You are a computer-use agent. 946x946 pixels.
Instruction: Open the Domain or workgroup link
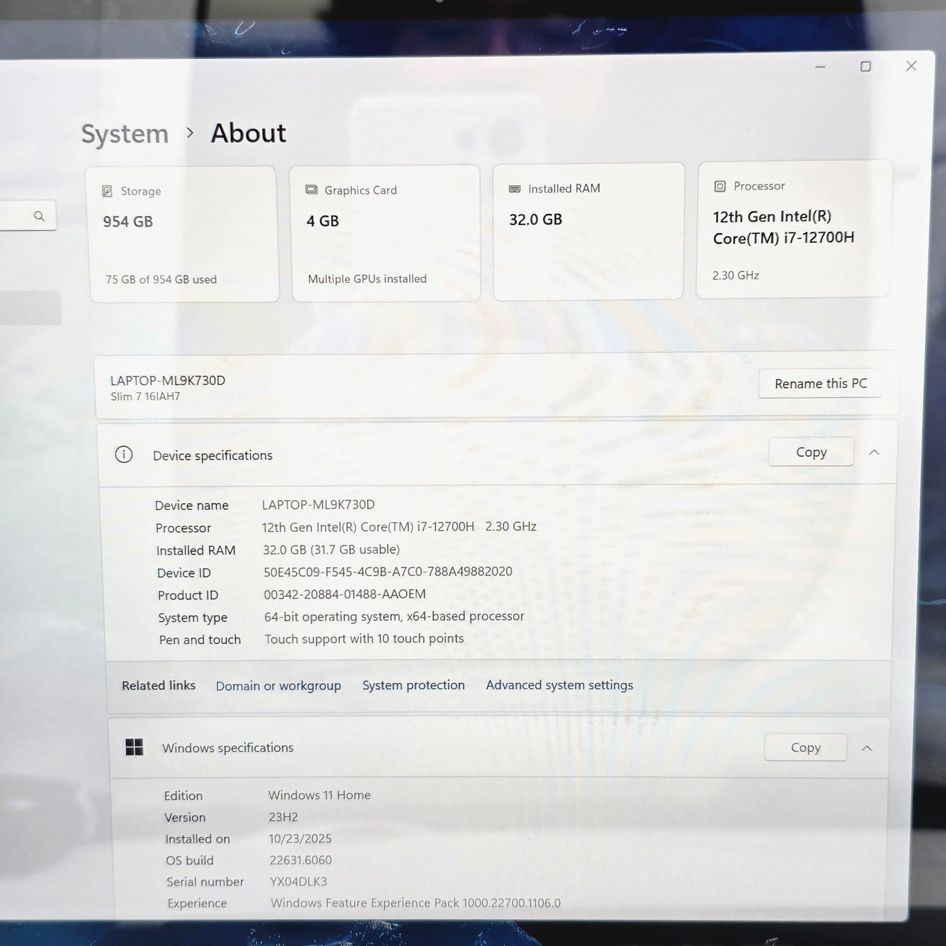click(x=278, y=685)
